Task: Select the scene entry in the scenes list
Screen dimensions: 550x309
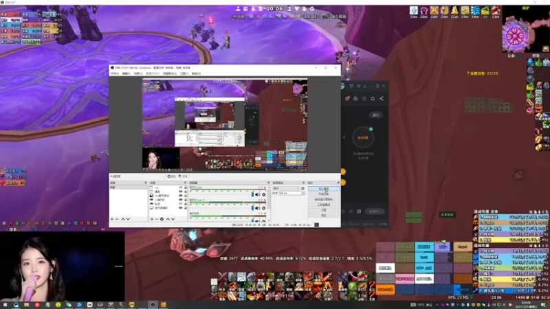Action: point(129,187)
